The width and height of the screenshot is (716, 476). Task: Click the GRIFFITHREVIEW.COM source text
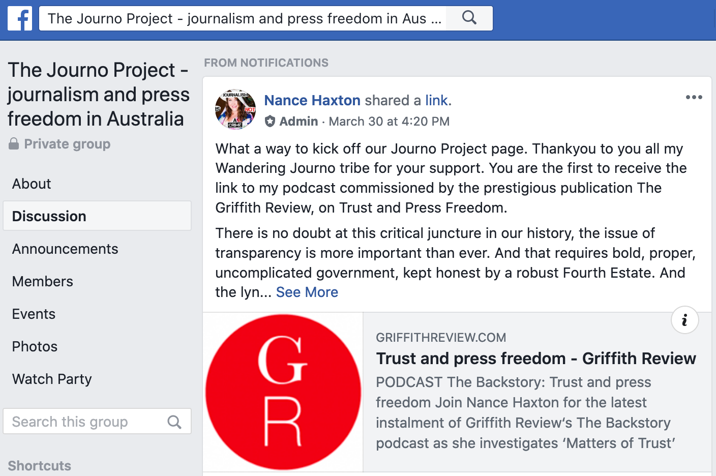[441, 338]
